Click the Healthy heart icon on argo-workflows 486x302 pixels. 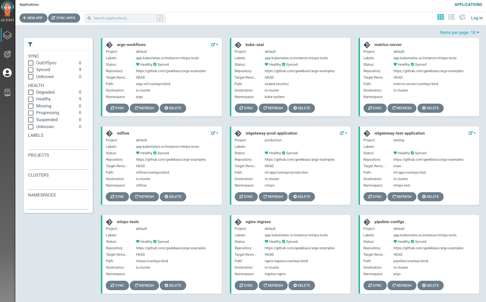pos(138,64)
